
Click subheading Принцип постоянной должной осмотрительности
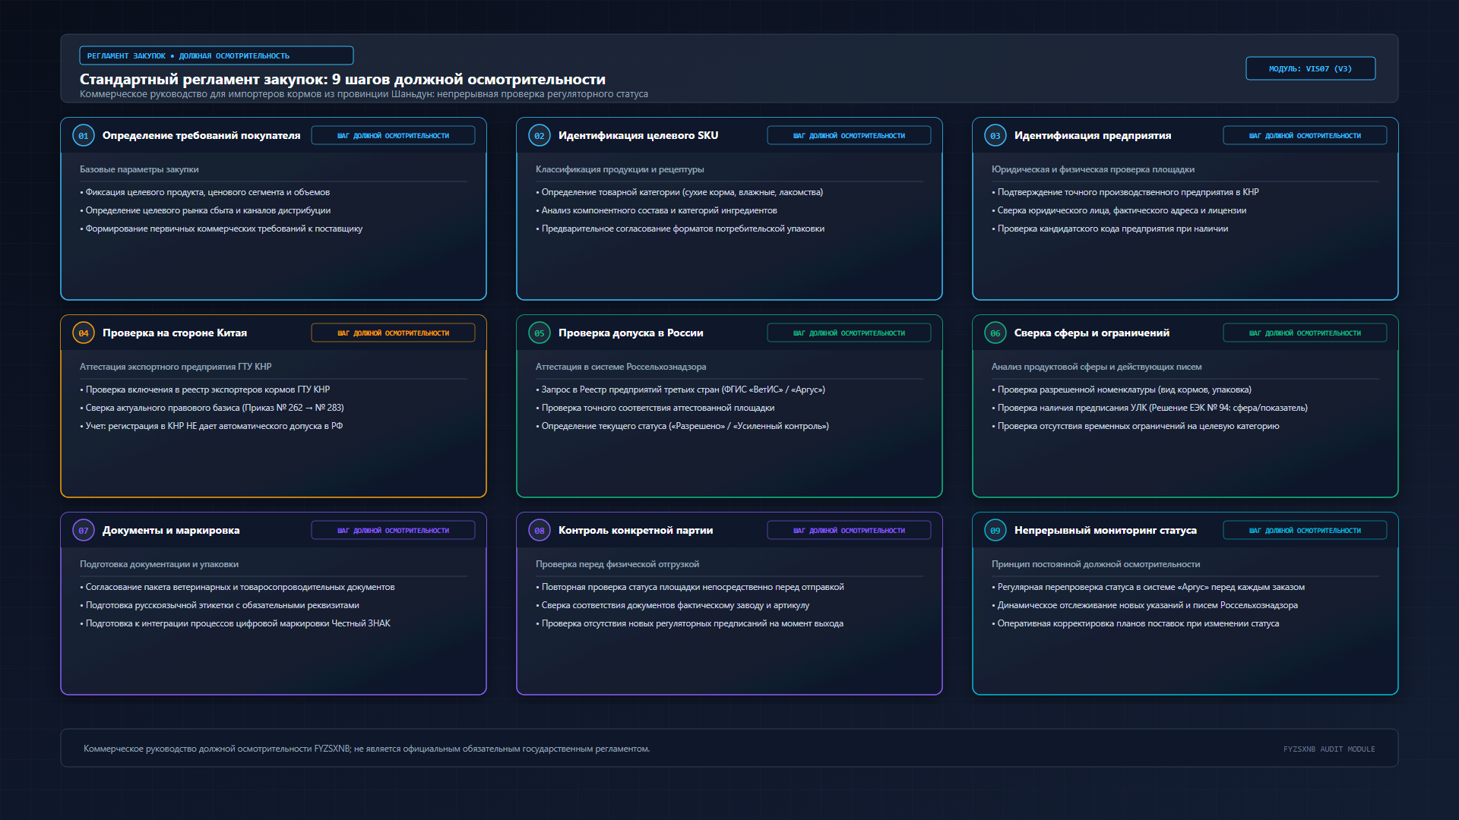1096,564
